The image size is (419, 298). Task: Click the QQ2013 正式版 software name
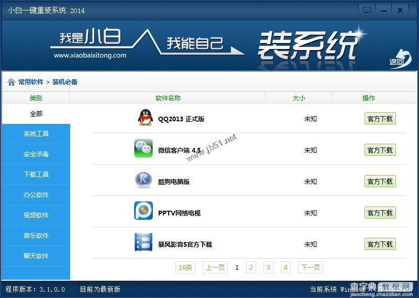181,119
